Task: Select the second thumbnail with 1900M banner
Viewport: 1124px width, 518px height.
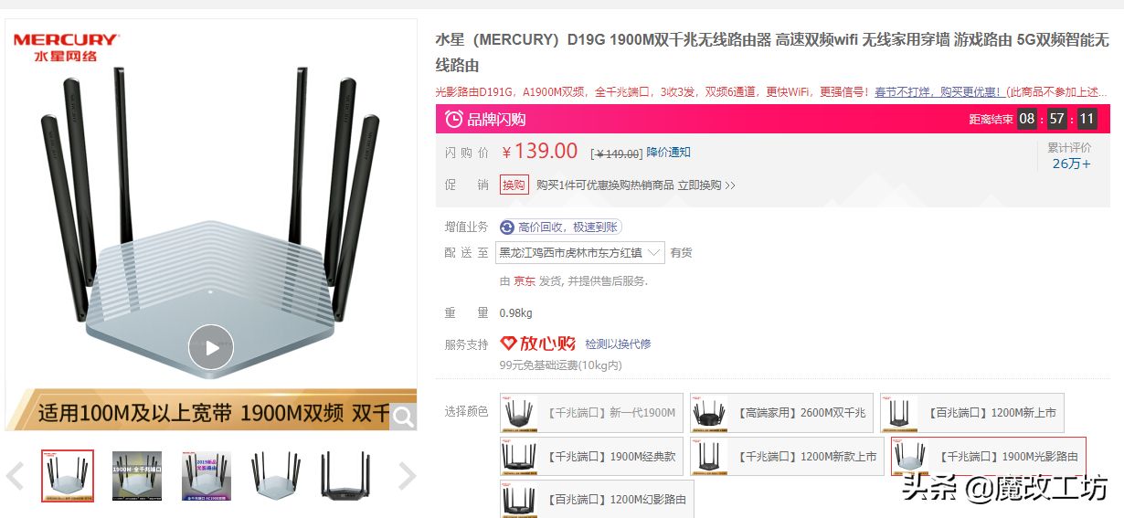Action: 137,476
